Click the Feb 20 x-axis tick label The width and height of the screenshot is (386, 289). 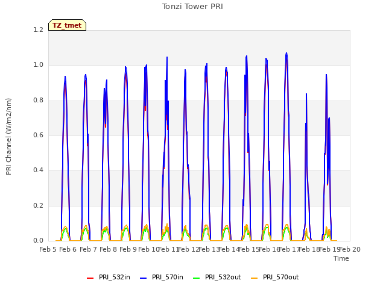[350, 249]
